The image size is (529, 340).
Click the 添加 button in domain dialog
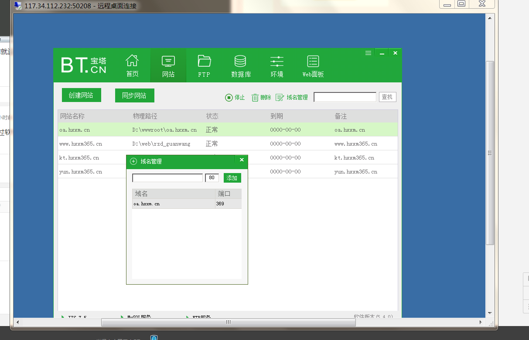click(232, 178)
